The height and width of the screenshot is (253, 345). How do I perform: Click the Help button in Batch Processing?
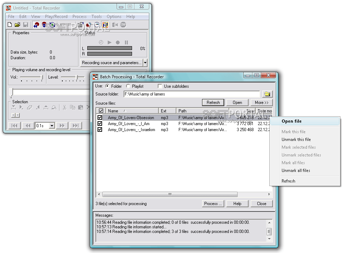pyautogui.click(x=237, y=204)
